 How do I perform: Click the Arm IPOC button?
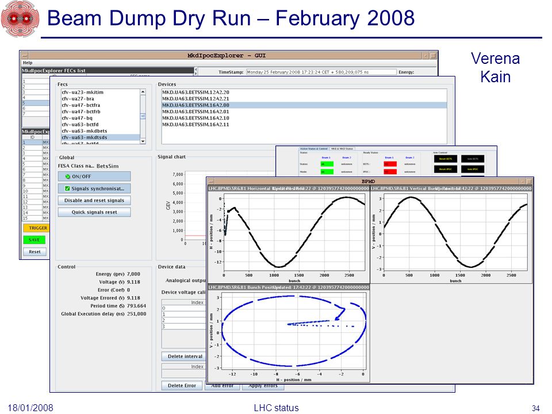point(473,169)
